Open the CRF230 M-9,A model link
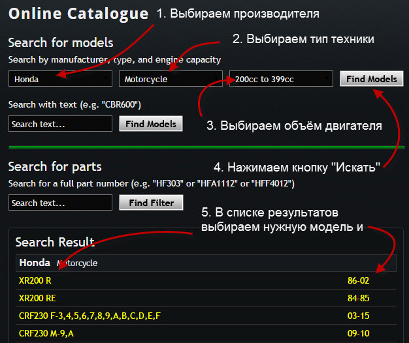 pyautogui.click(x=46, y=333)
